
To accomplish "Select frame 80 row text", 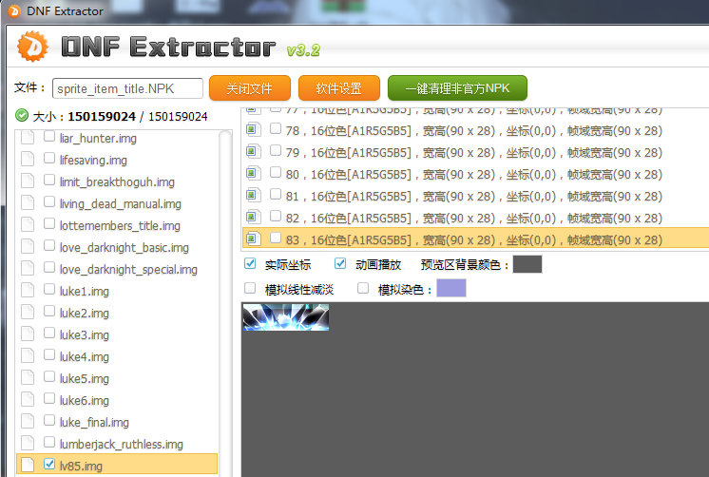I will [x=474, y=174].
